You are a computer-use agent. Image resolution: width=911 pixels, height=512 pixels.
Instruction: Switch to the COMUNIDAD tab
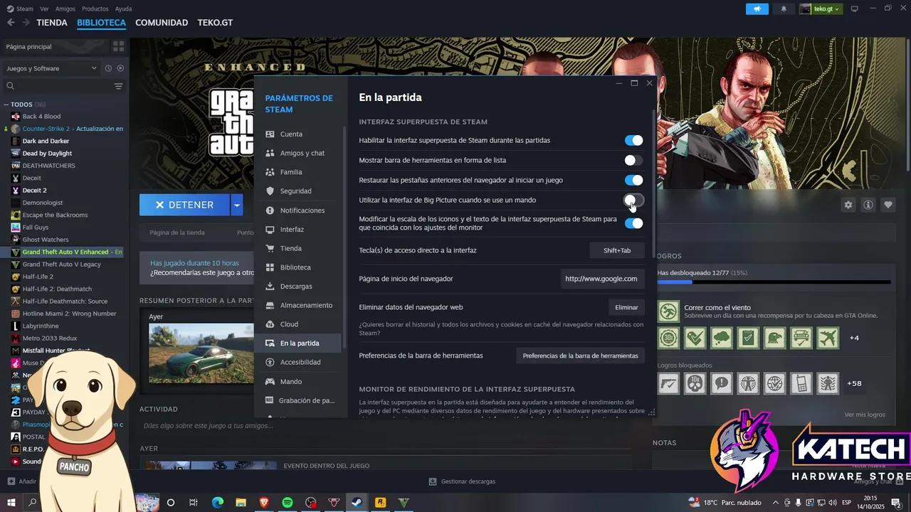(x=162, y=23)
